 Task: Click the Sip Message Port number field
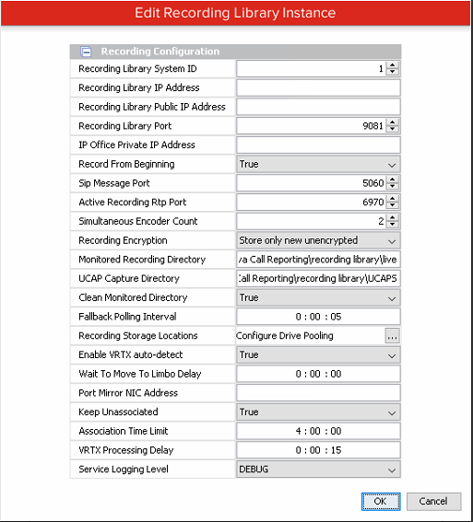click(312, 183)
